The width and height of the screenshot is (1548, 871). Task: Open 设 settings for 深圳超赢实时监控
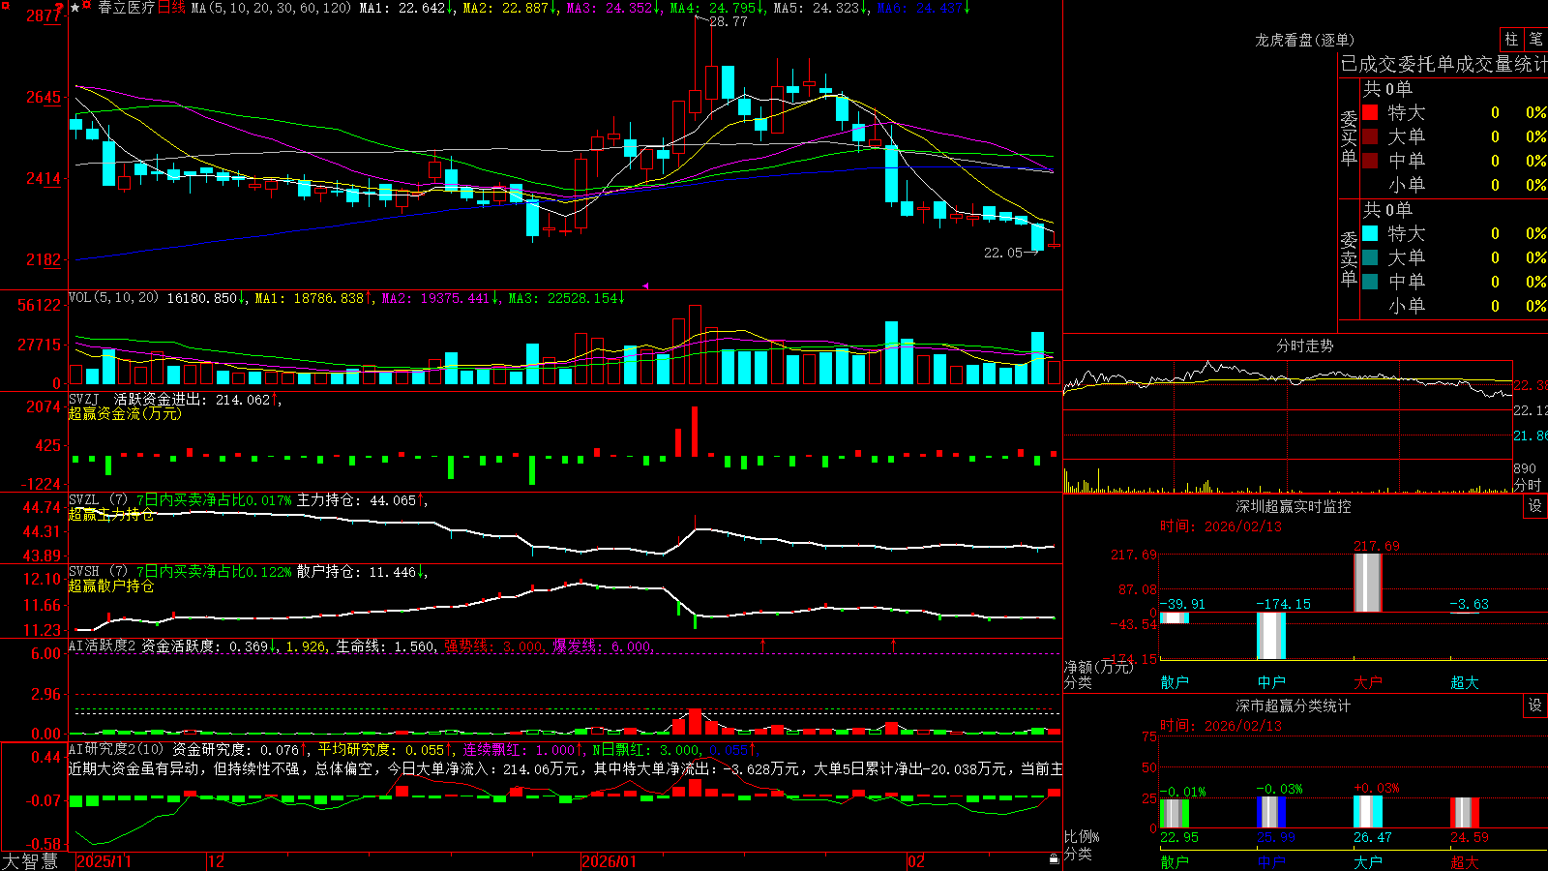[1535, 506]
